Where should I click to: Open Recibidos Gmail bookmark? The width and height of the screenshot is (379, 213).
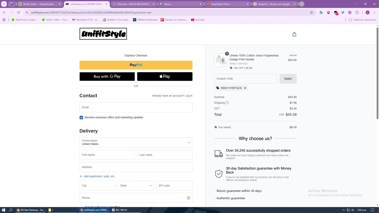pyautogui.click(x=85, y=20)
